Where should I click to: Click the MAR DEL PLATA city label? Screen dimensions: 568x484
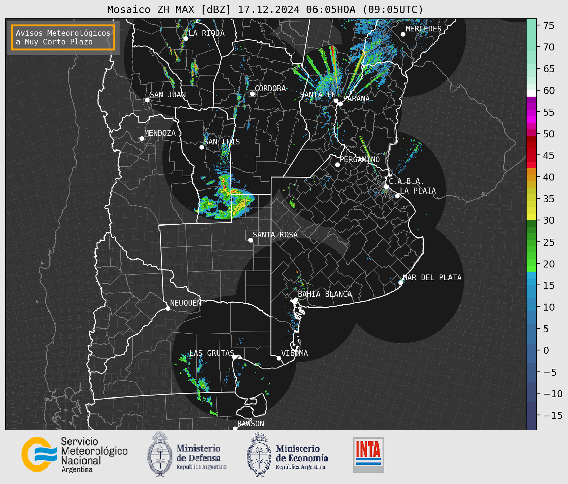[432, 277]
